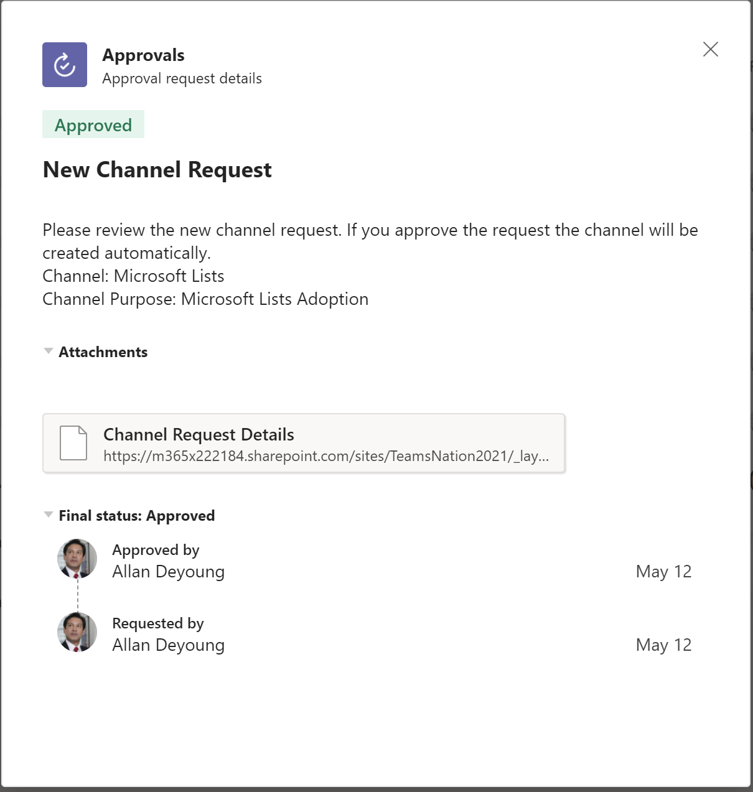Screen dimensions: 753x792
Task: Click the Attachments section heading
Action: tap(103, 352)
